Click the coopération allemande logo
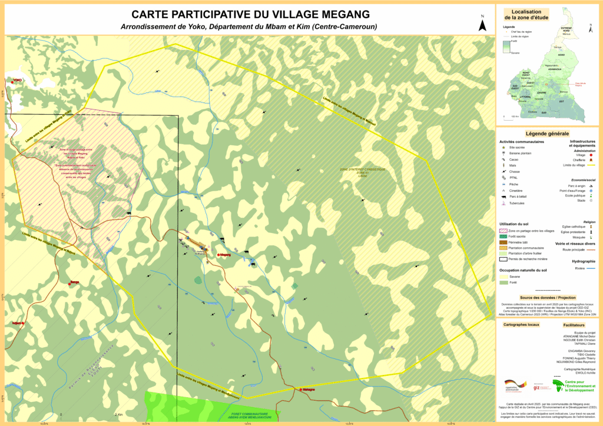The height and width of the screenshot is (426, 603). pyautogui.click(x=515, y=385)
